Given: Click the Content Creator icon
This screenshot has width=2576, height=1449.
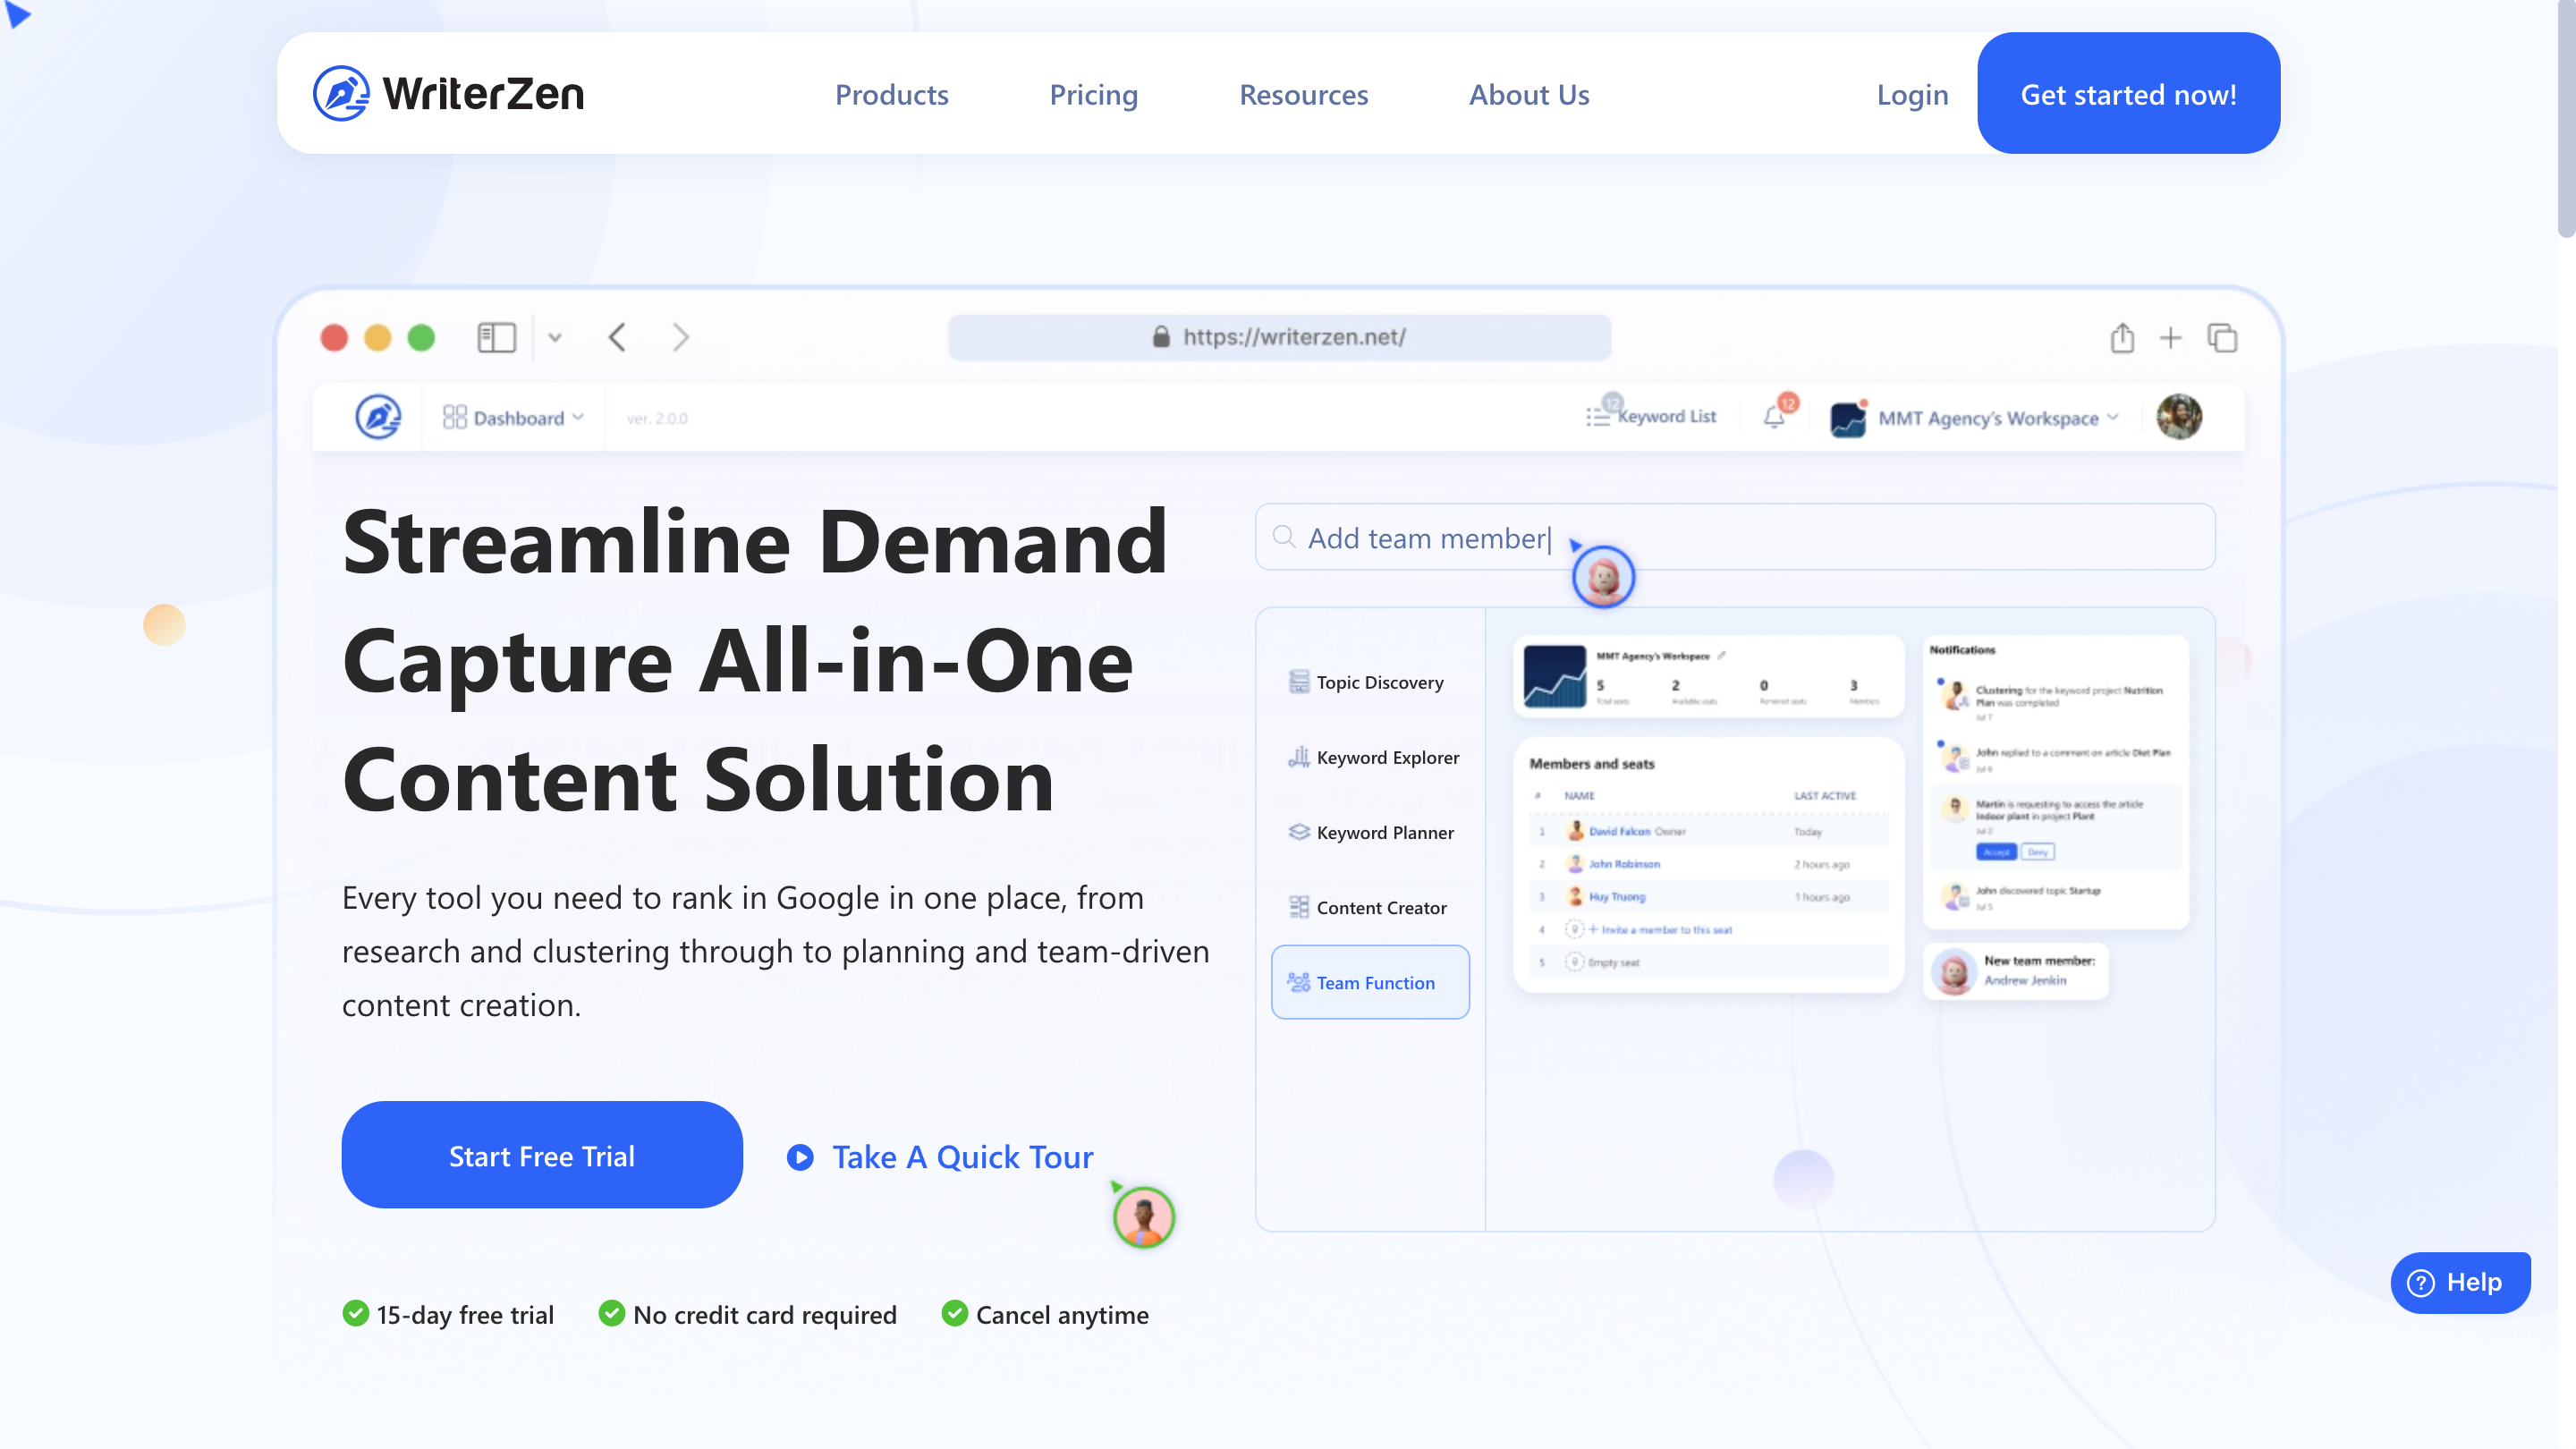Looking at the screenshot, I should tap(1298, 907).
